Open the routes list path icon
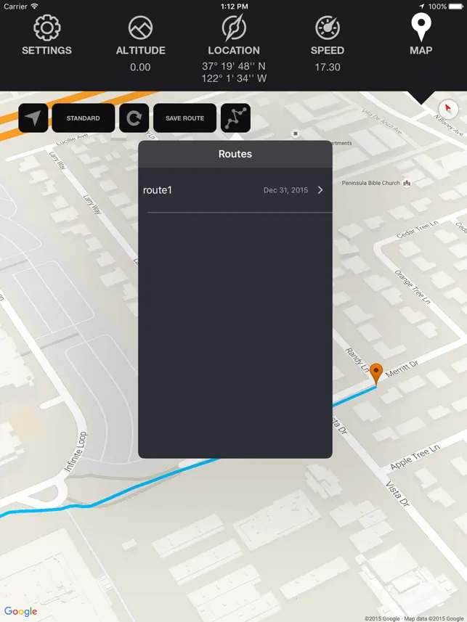 [235, 118]
